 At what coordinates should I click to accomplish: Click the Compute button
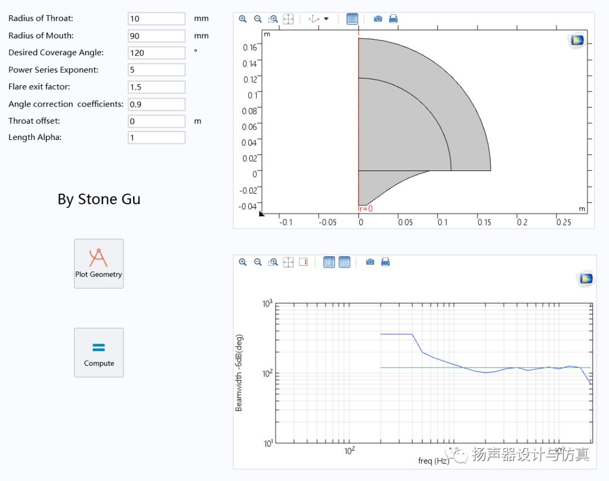[99, 352]
